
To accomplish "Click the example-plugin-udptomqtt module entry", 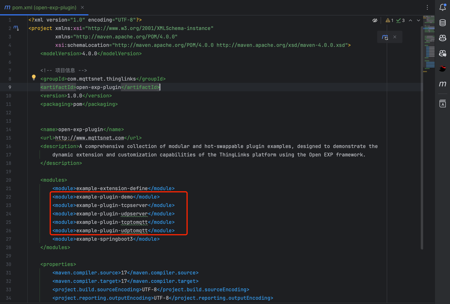I will point(113,230).
